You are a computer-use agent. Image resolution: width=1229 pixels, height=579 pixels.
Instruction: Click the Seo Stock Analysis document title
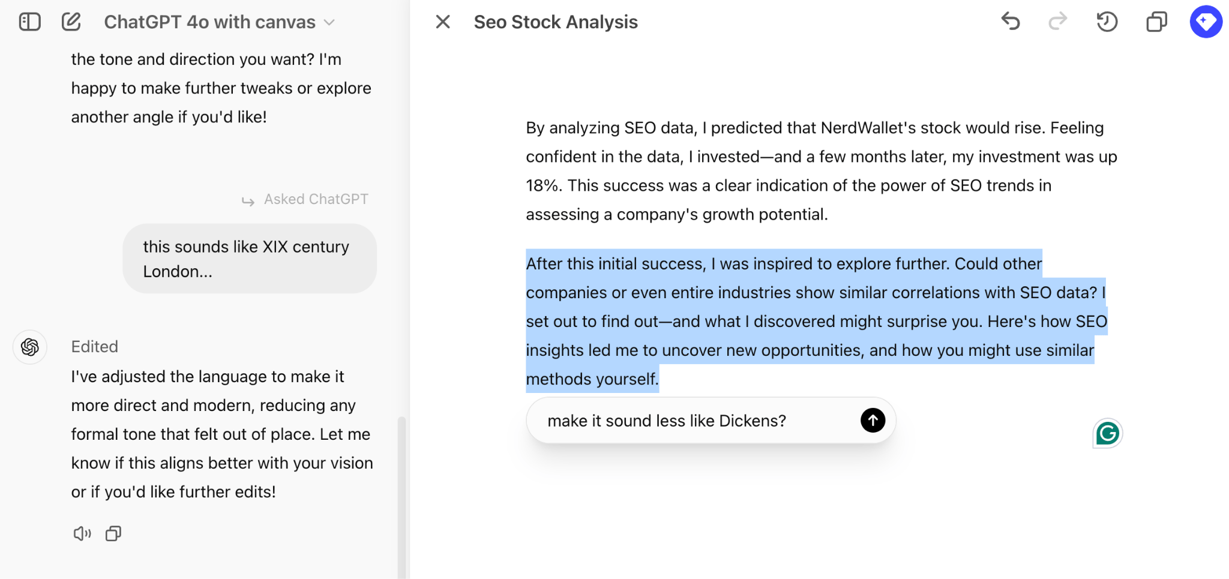(x=556, y=22)
